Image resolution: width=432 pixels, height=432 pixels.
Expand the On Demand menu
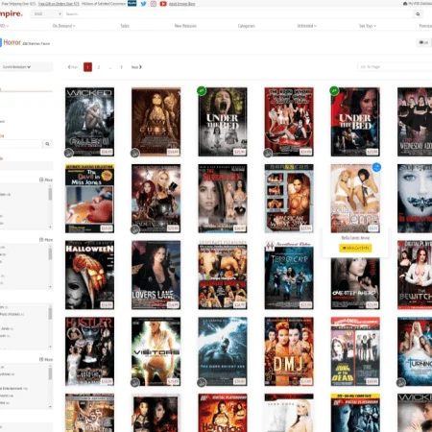pos(64,26)
